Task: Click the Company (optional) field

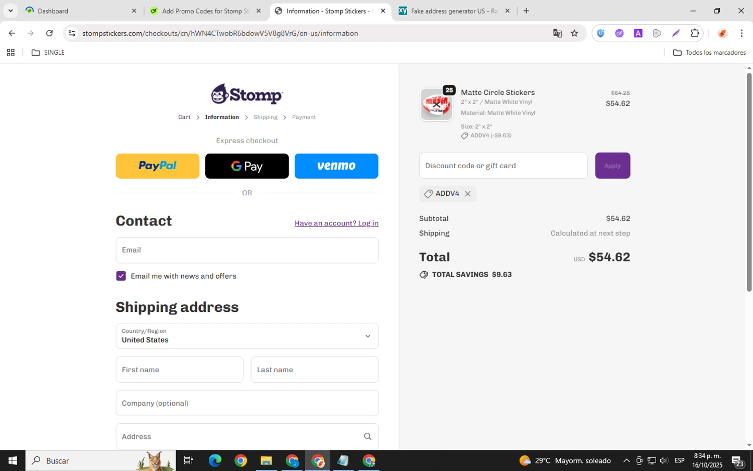Action: 247,403
